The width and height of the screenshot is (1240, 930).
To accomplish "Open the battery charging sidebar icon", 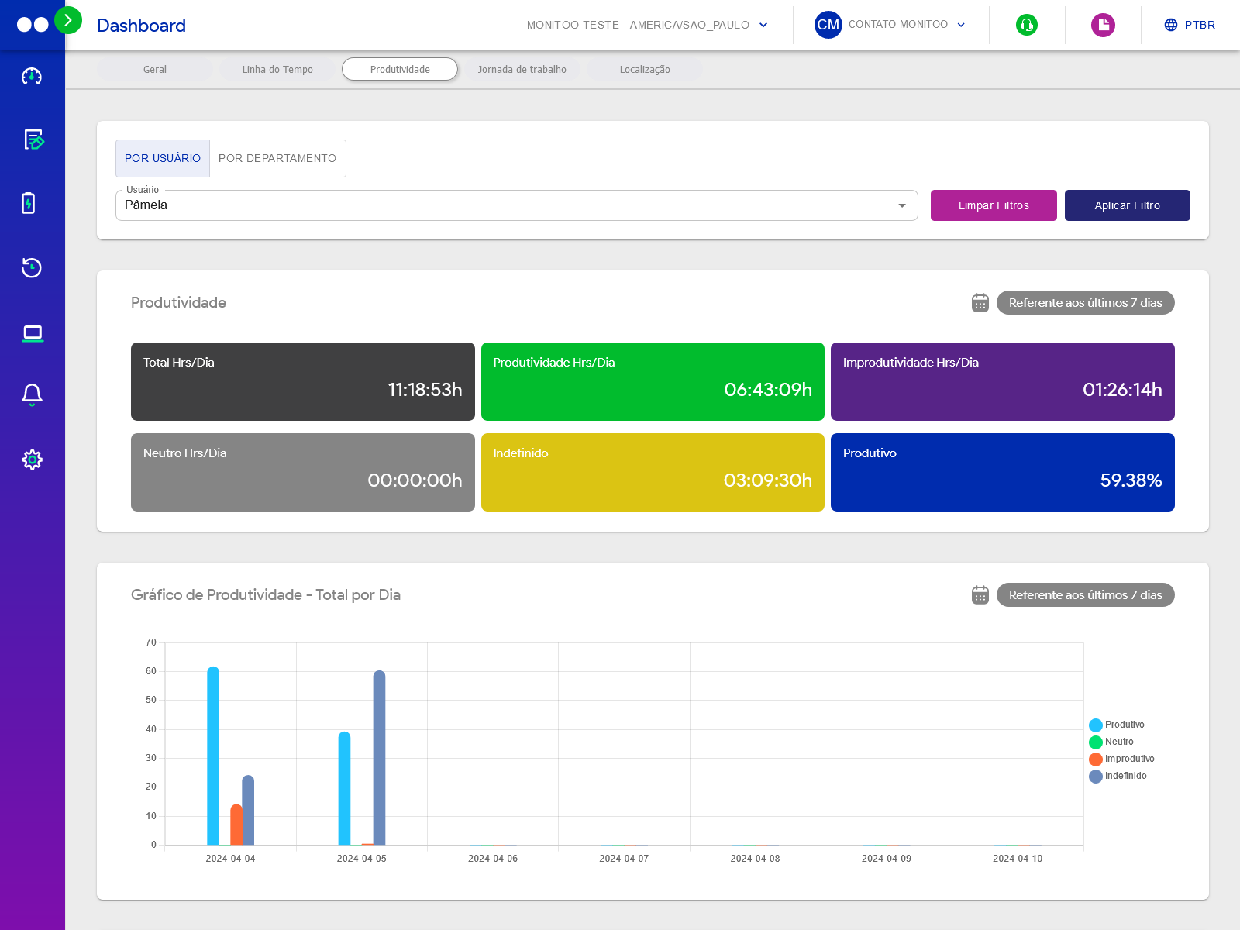I will [x=29, y=203].
